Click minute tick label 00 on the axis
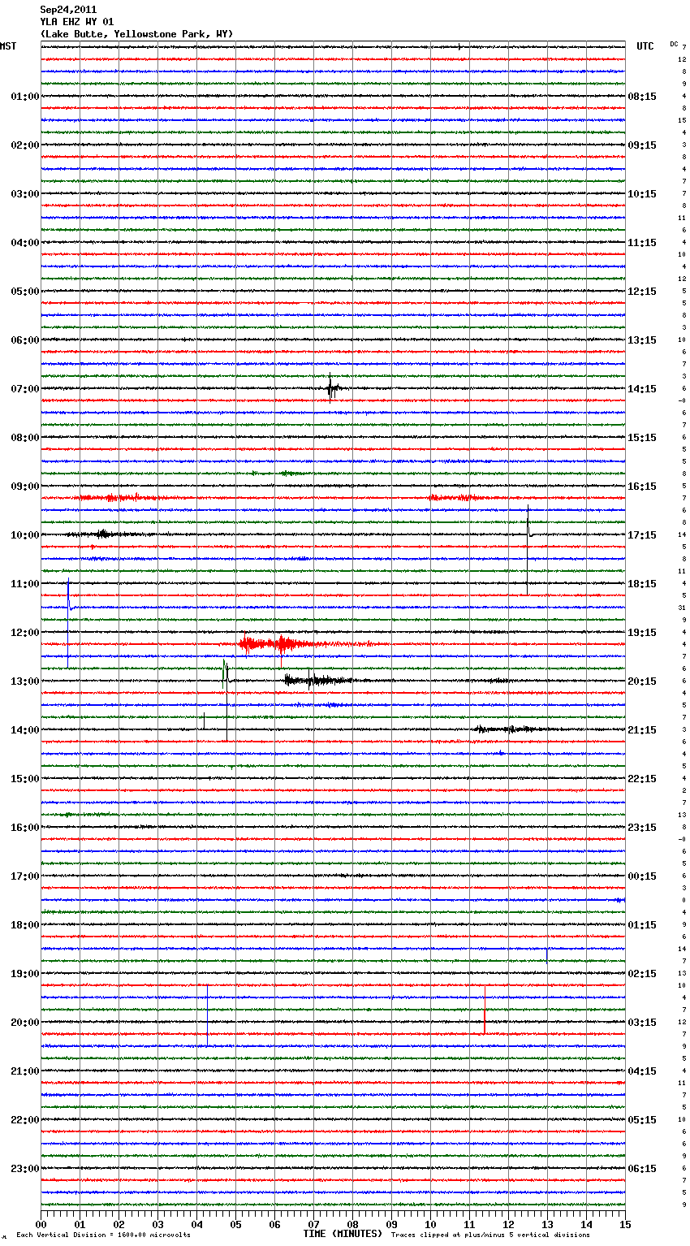Viewport: 690px width, 1246px height. 41,1224
